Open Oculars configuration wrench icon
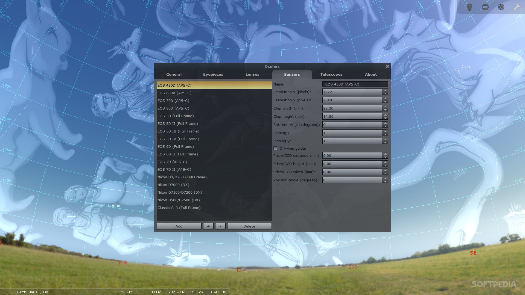This screenshot has height=295, width=525. tap(517, 7)
